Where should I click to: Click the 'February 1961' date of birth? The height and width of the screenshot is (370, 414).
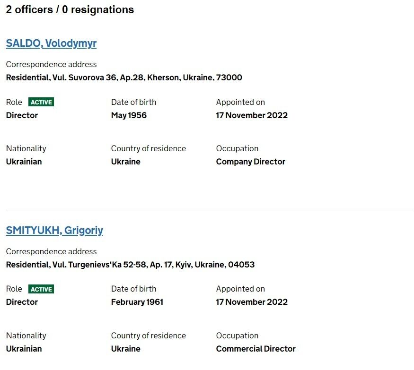click(x=137, y=302)
